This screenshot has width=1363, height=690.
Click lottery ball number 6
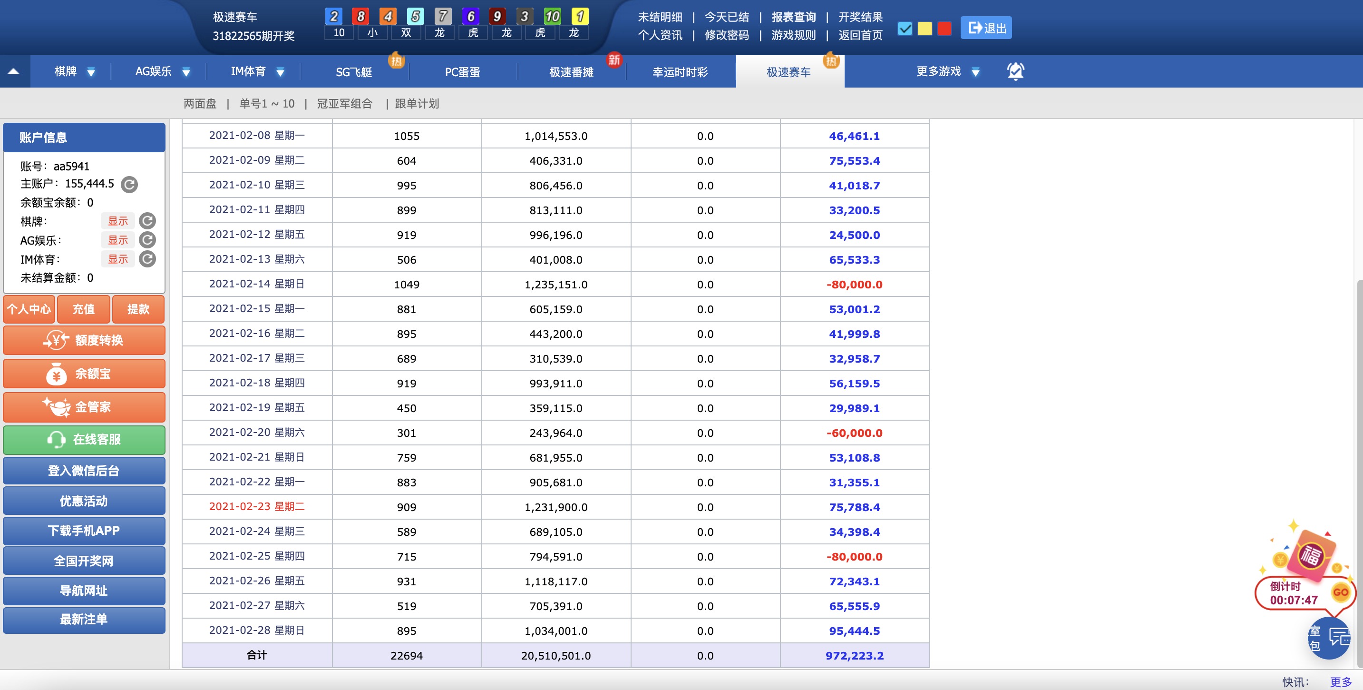click(x=470, y=16)
